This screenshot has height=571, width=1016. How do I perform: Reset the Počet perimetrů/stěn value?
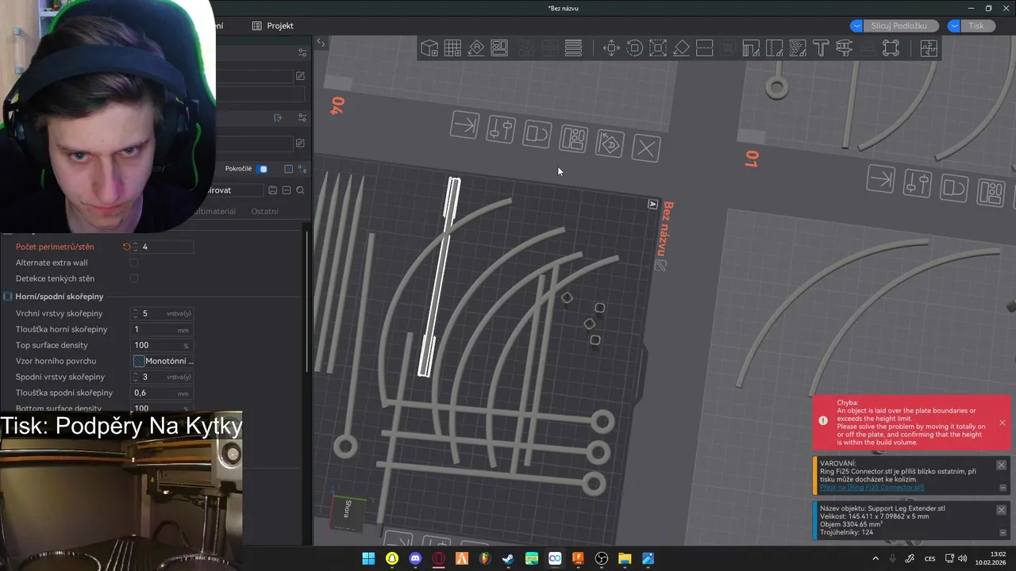tap(126, 247)
